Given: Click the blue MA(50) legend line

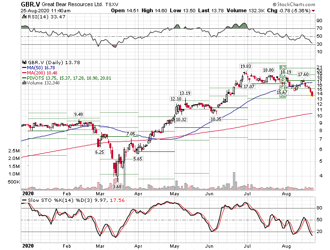Looking at the screenshot, I should pyautogui.click(x=24, y=68).
